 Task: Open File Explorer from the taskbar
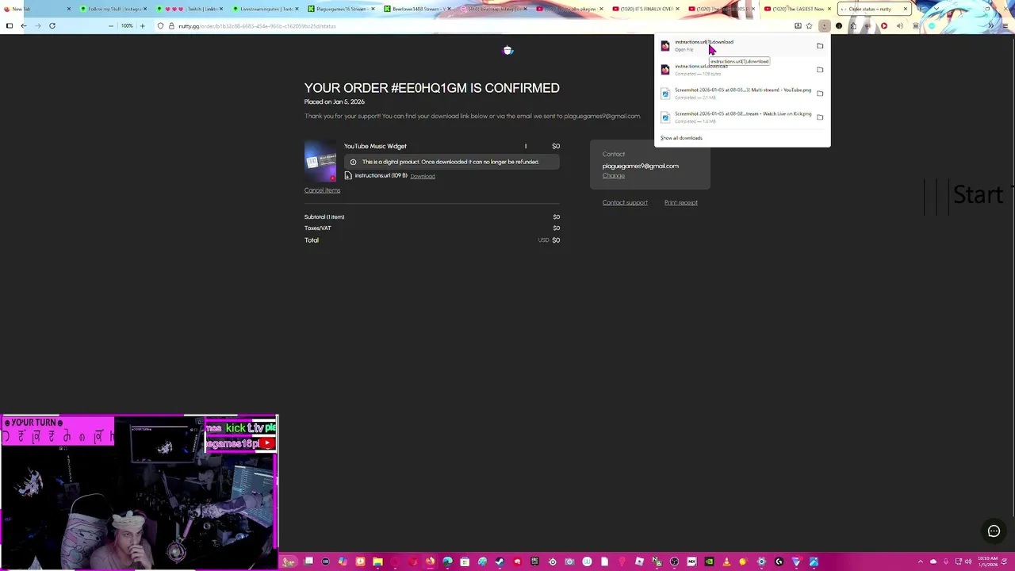[377, 562]
